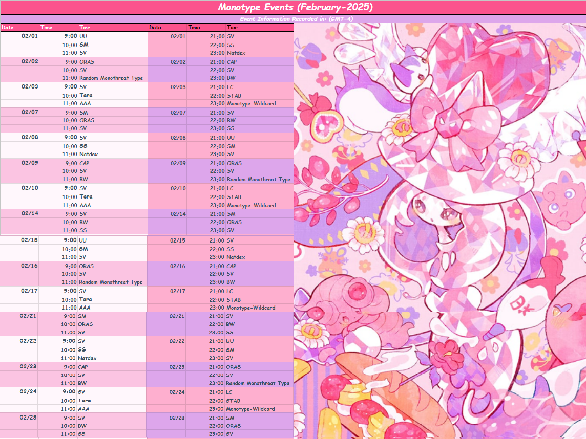This screenshot has width=586, height=439.
Task: Select the "BW" tier for 02/21 at 22:00
Action: coord(230,324)
